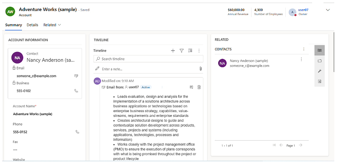Attach a file with paperclip icon
Image resolution: width=337 pixels, height=163 pixels.
coord(201,69)
